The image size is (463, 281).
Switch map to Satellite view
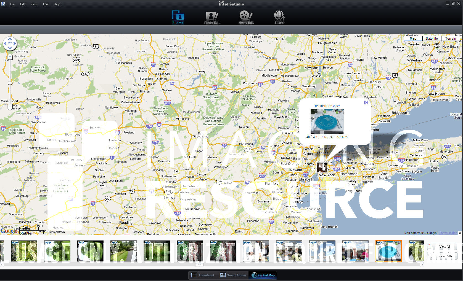431,39
